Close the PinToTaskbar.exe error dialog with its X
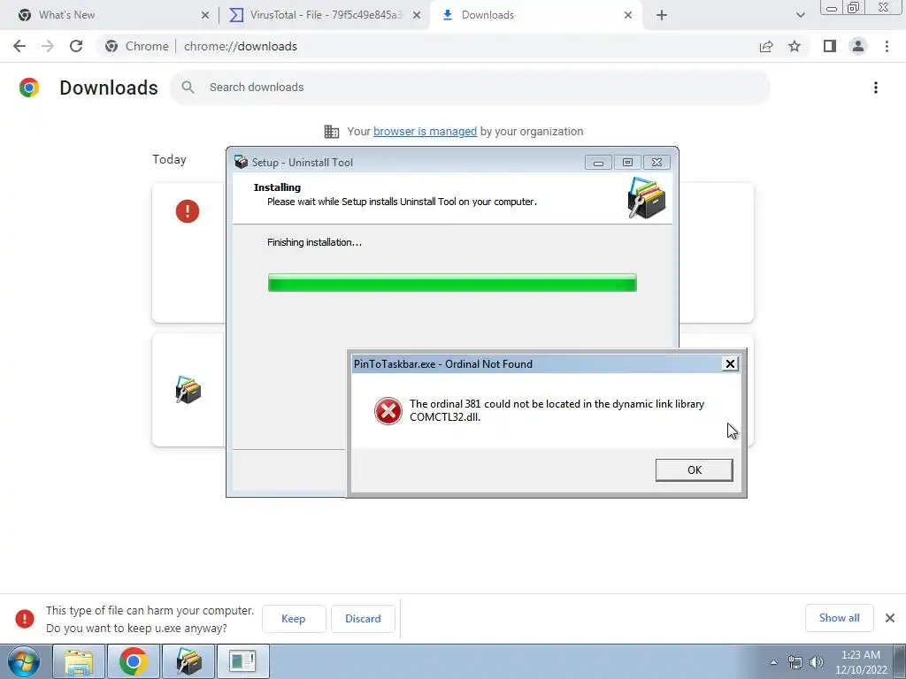The width and height of the screenshot is (906, 679). [x=730, y=363]
